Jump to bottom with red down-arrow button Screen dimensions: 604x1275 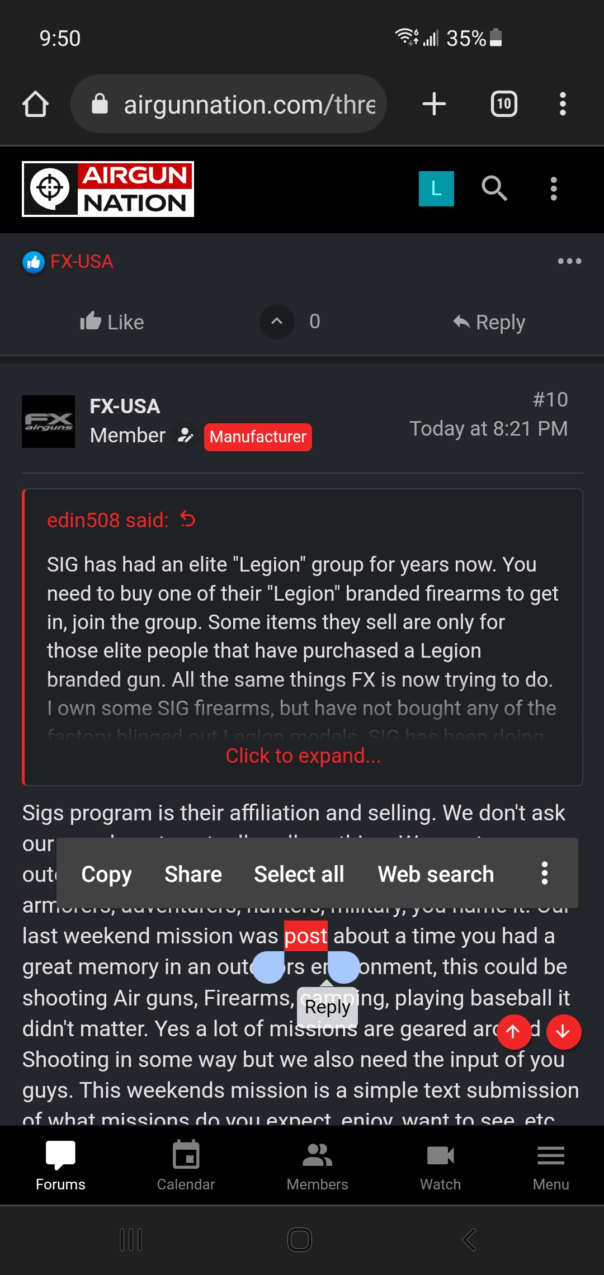pyautogui.click(x=564, y=1032)
